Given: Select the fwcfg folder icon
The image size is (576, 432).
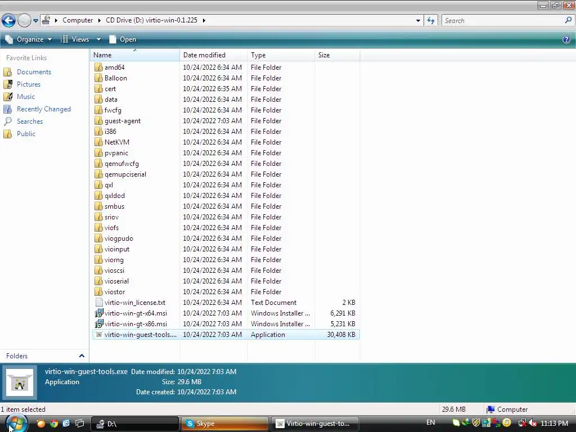Looking at the screenshot, I should coord(98,110).
